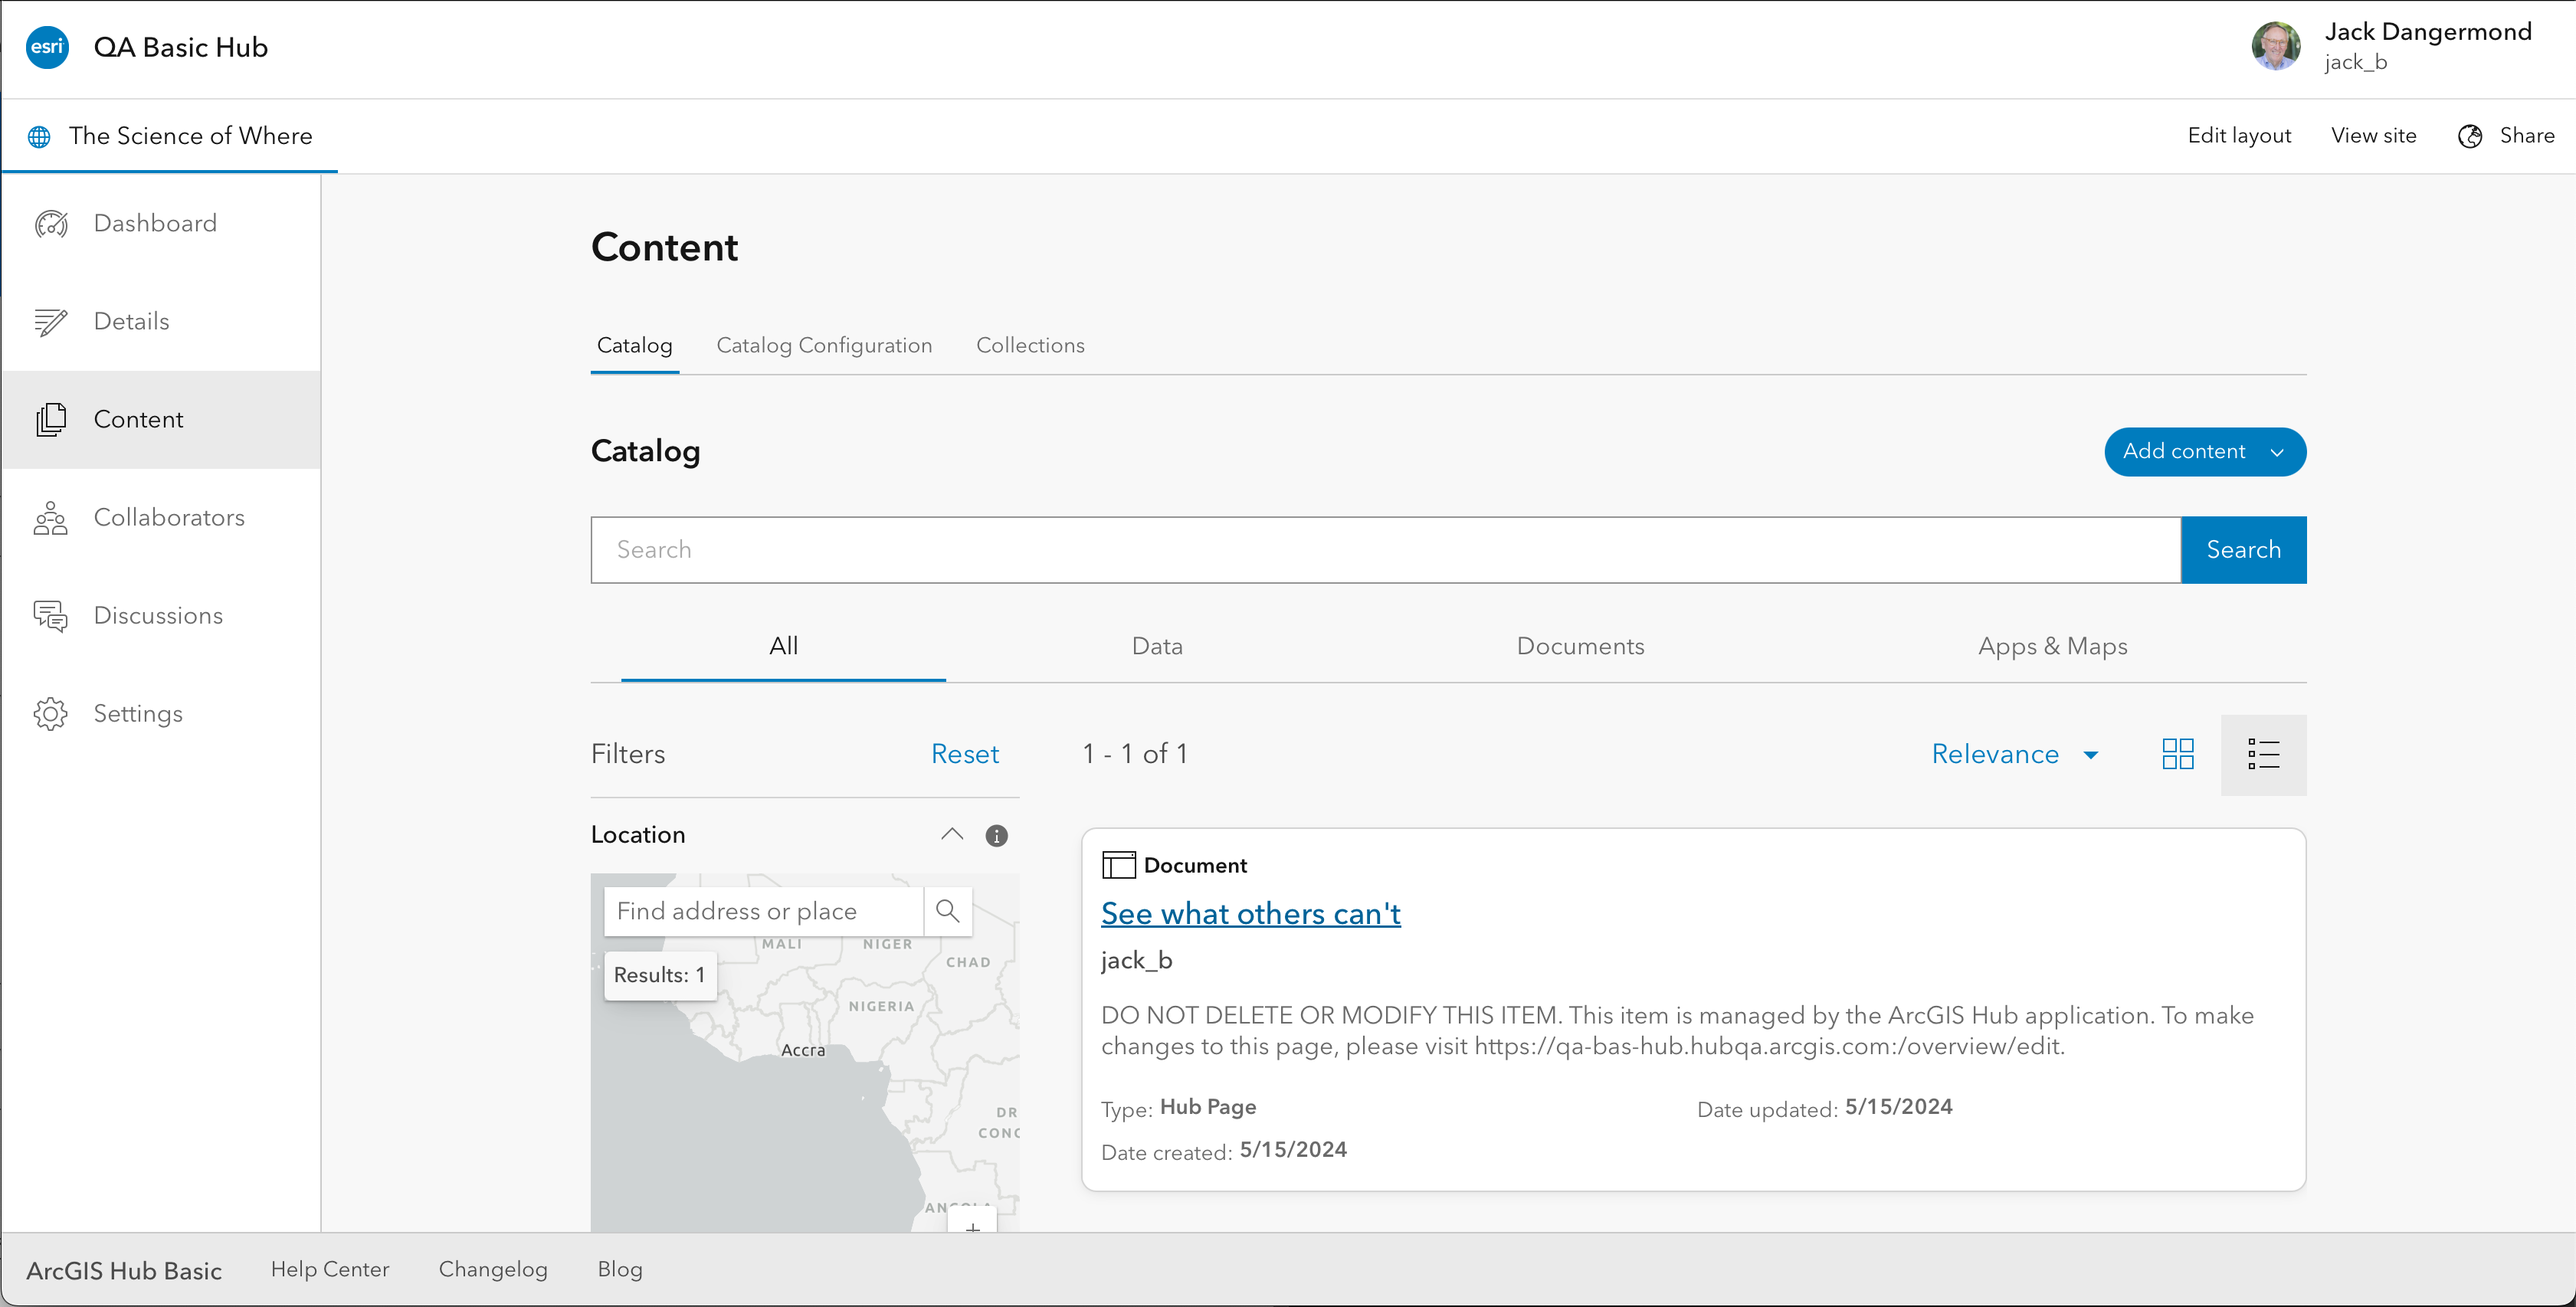Select the Details icon in the sidebar
This screenshot has height=1307, width=2576.
51,321
